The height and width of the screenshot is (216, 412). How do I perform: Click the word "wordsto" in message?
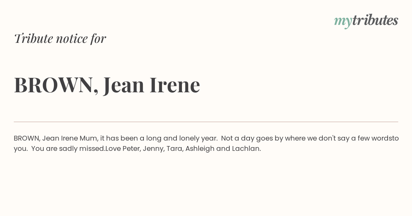386,139
